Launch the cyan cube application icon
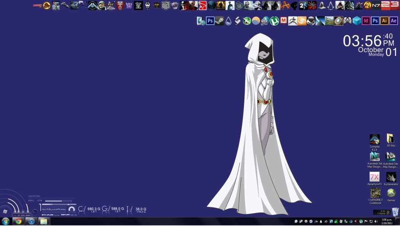400x226 pixels. [x=357, y=21]
